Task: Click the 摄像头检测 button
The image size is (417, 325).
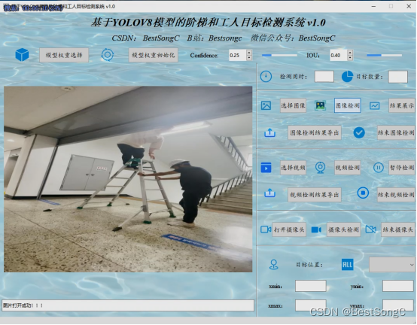Action: [x=343, y=229]
